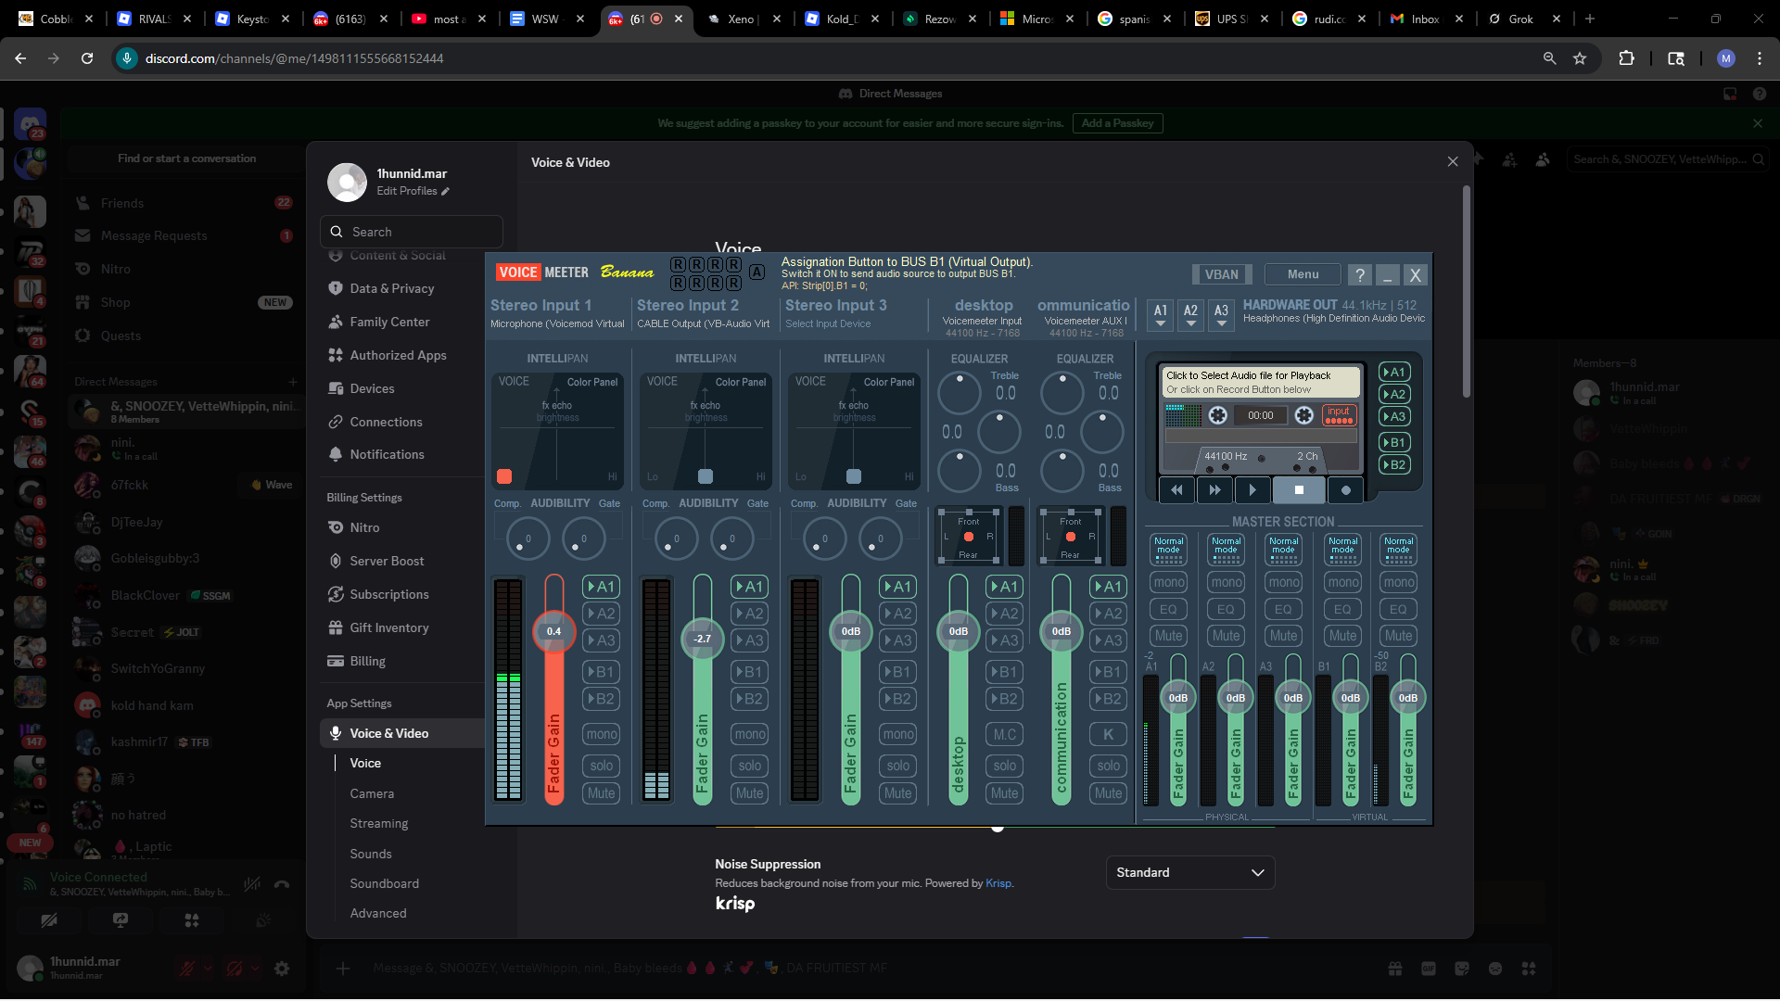Cycle Normal mode on master bus A1
This screenshot has height=1001, width=1780.
(x=1169, y=550)
